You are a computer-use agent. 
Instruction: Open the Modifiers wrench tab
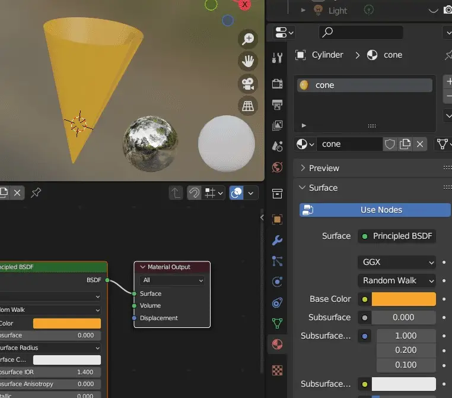tap(277, 240)
